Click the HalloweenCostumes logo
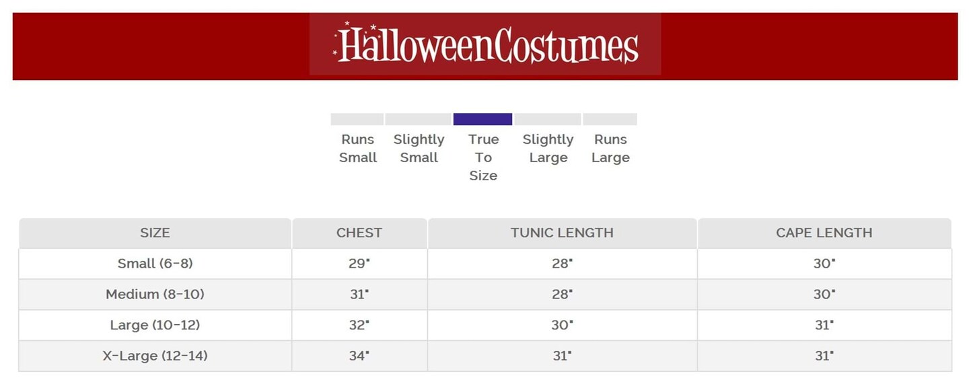 tap(485, 45)
